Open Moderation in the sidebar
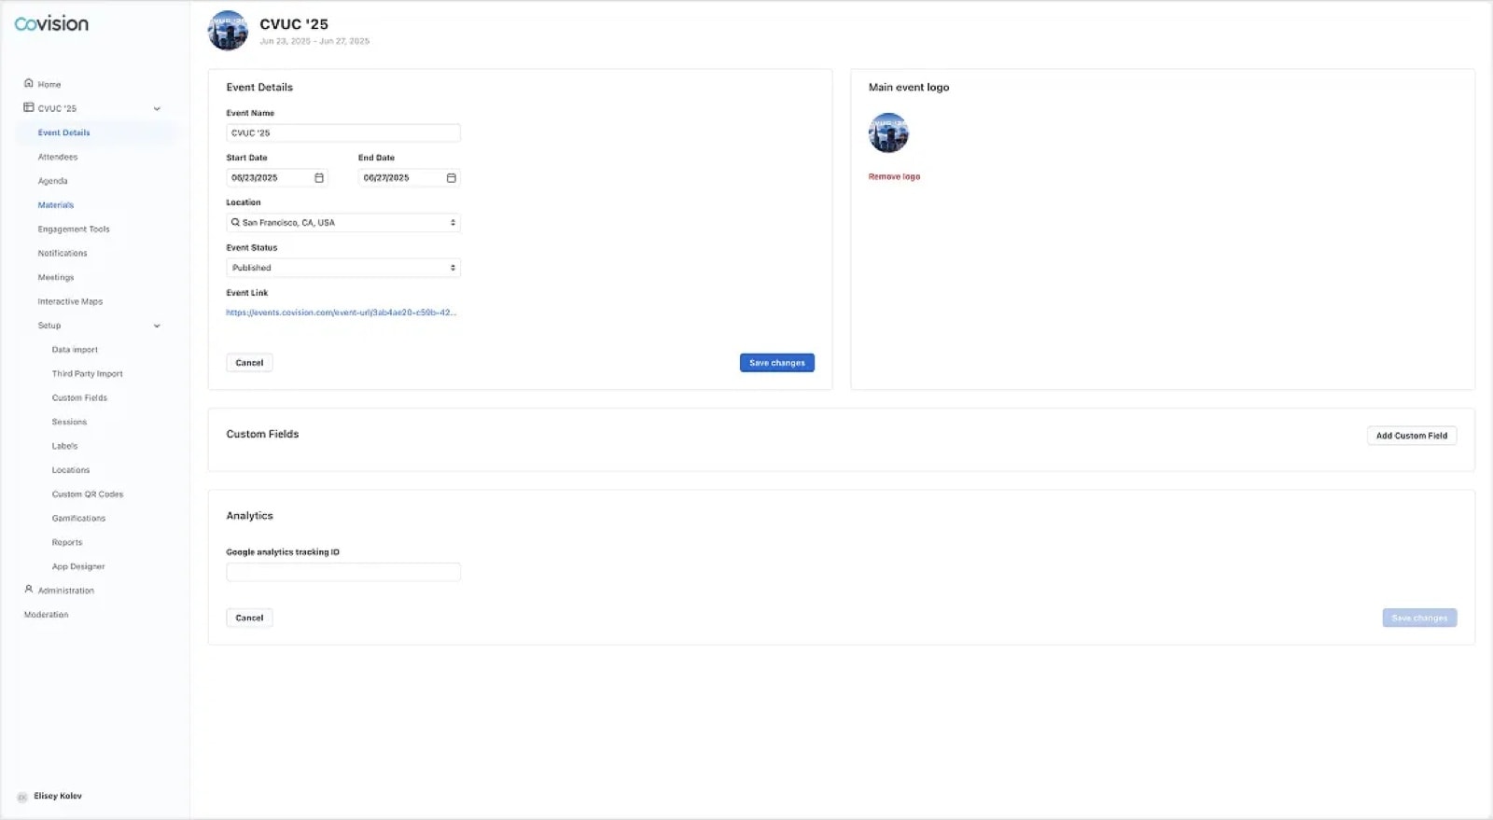Viewport: 1493px width, 820px height. pos(47,615)
